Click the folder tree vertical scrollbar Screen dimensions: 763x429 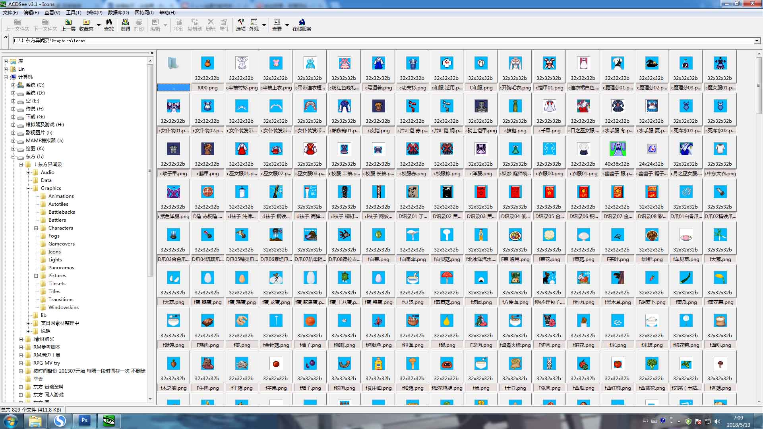coord(150,170)
